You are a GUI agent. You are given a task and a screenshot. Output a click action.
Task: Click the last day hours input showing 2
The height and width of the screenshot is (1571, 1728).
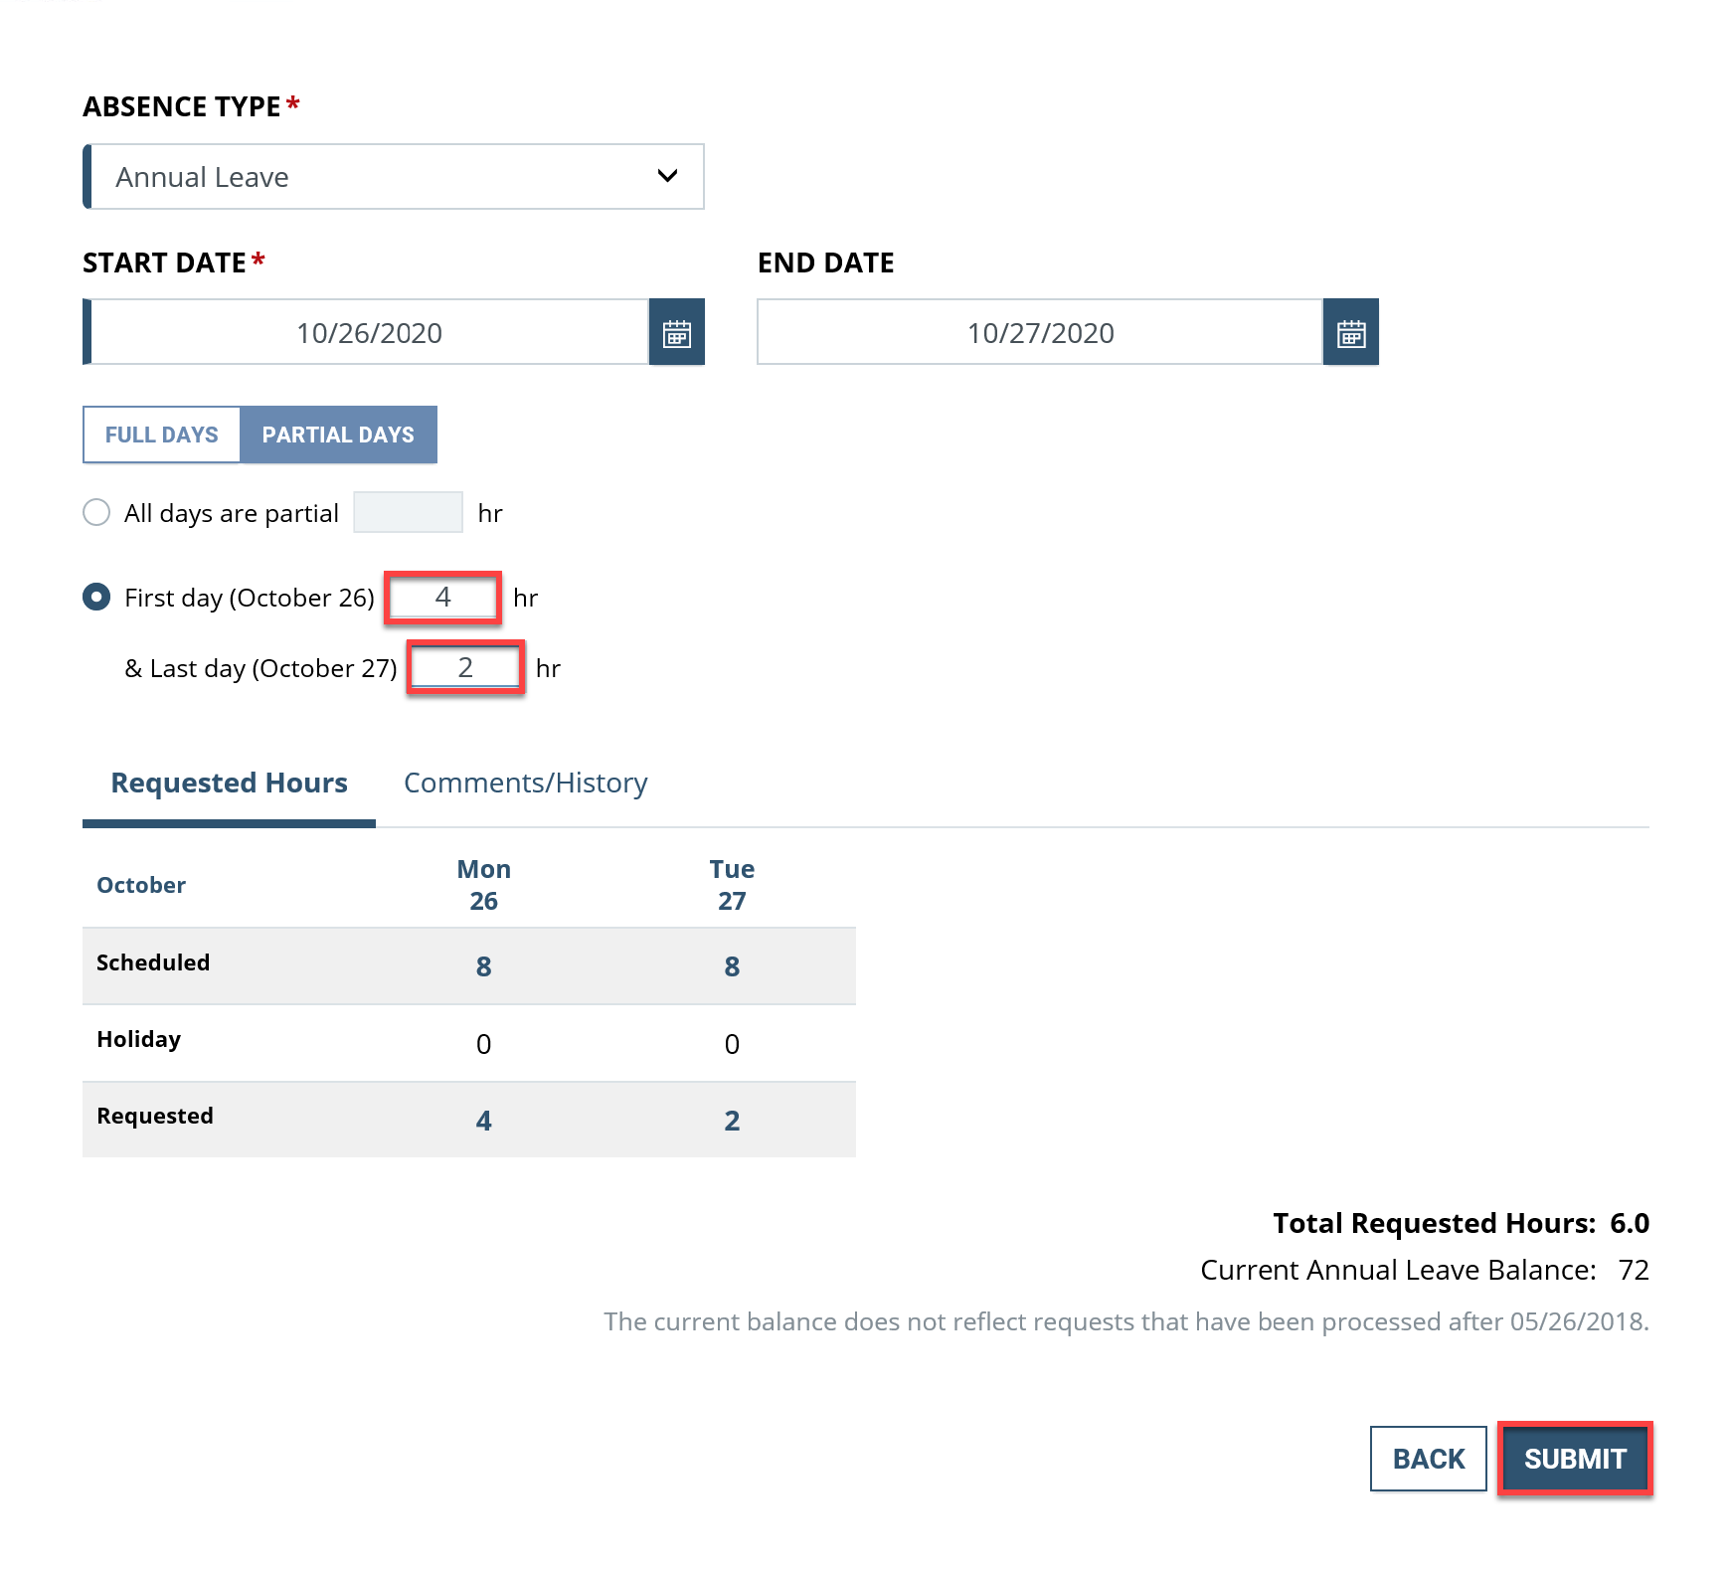[x=463, y=667]
